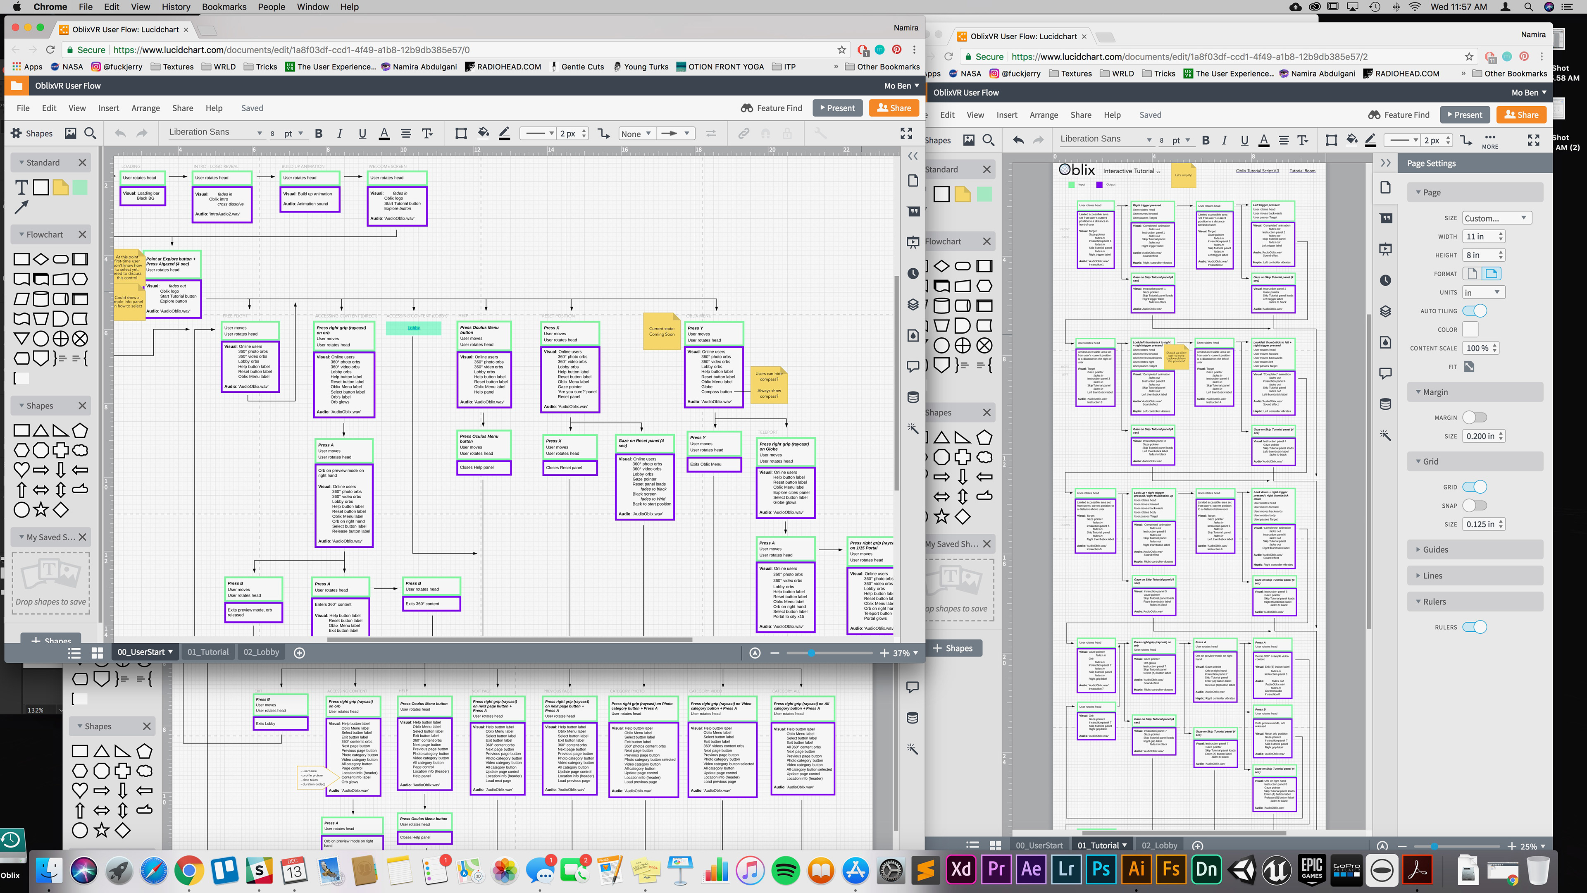The image size is (1587, 893).
Task: Click the Bold formatting icon in left window
Action: (x=319, y=133)
